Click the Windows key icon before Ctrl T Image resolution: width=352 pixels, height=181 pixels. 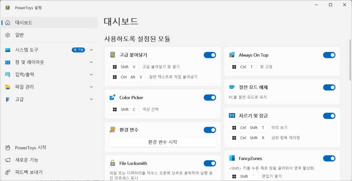click(x=234, y=67)
